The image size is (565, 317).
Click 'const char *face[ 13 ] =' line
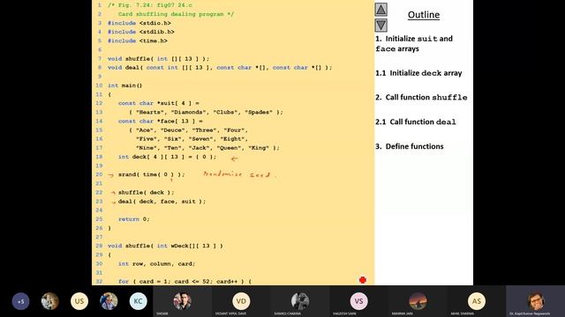click(x=161, y=122)
